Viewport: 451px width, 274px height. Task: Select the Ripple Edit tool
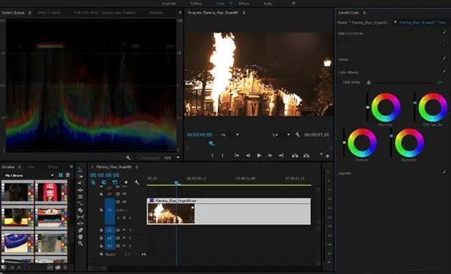click(x=80, y=183)
